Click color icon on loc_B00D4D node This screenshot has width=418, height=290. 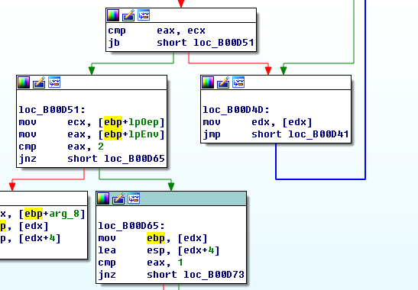point(208,82)
